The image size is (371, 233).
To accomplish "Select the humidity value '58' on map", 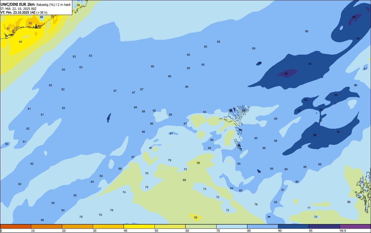I will 198,163.
